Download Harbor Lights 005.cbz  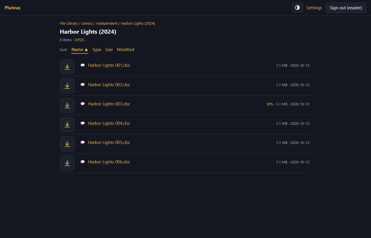(67, 144)
